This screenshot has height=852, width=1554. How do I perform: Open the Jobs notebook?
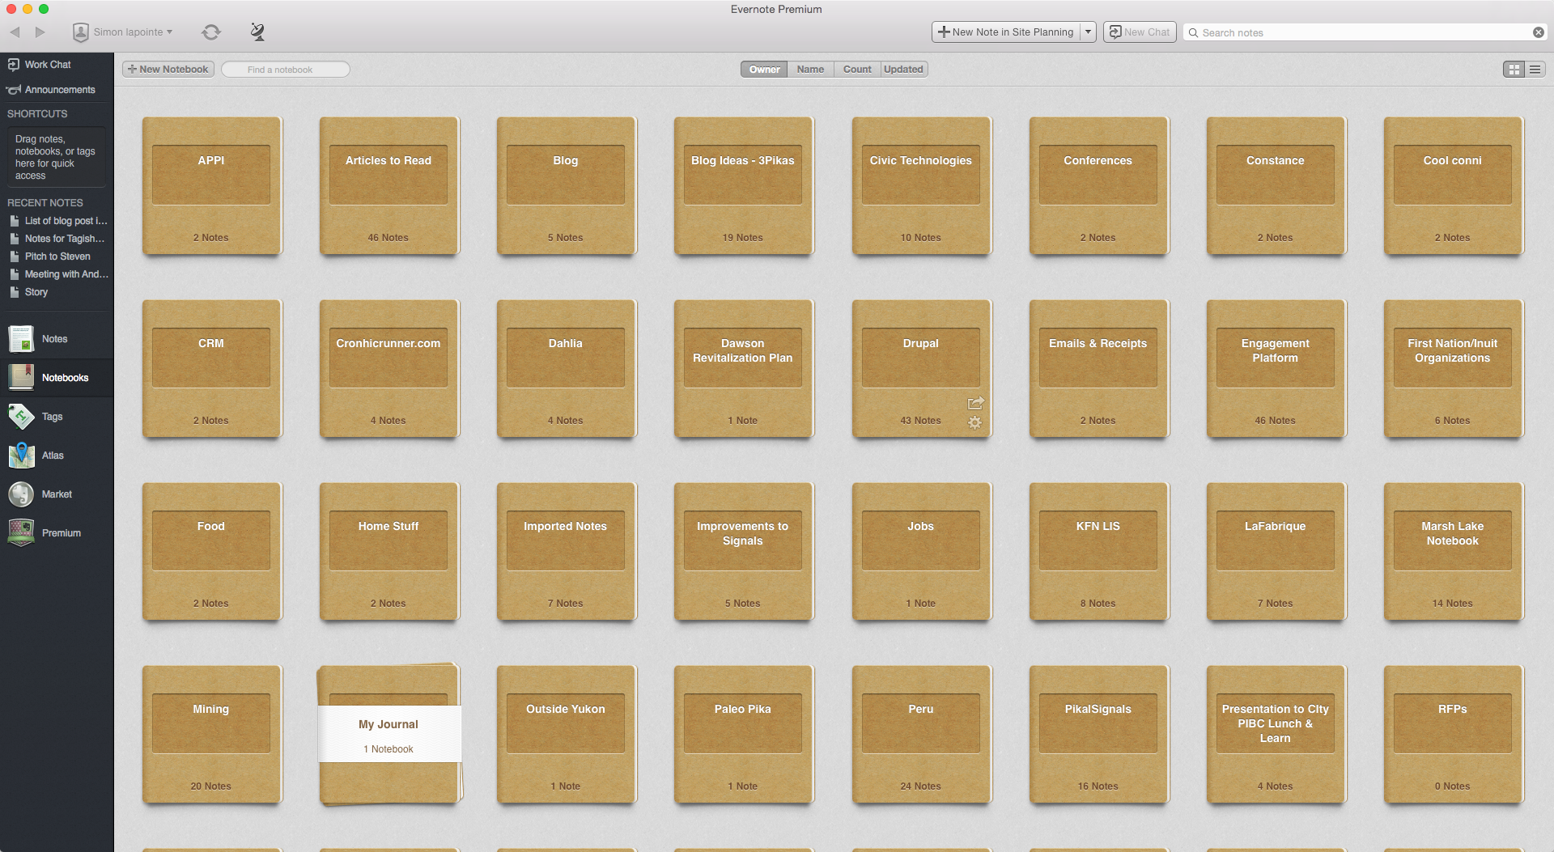[921, 552]
